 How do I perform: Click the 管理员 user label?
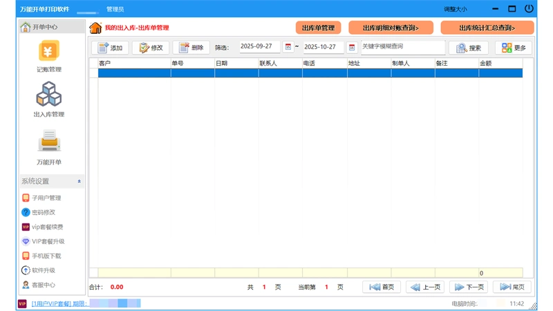point(115,9)
